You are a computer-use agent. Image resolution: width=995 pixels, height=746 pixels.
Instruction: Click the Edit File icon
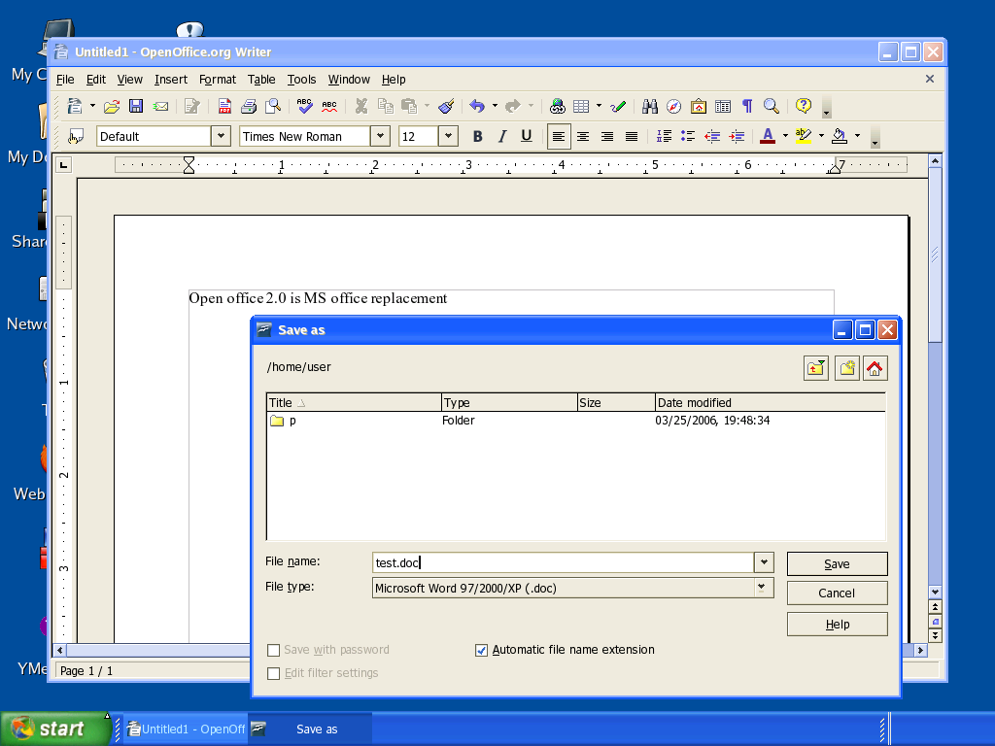pyautogui.click(x=191, y=106)
